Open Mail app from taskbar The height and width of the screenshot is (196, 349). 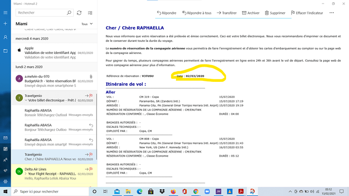(x=117, y=191)
